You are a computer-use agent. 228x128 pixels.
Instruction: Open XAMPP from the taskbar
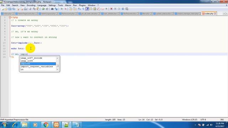pyautogui.click(x=56, y=125)
